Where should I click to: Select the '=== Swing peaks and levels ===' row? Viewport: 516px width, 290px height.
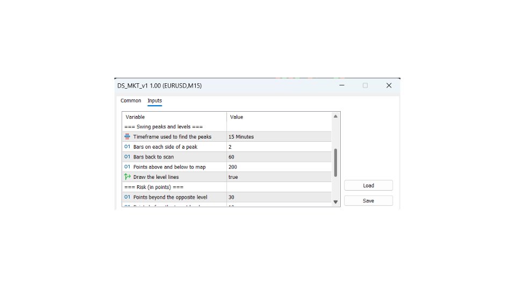point(226,127)
